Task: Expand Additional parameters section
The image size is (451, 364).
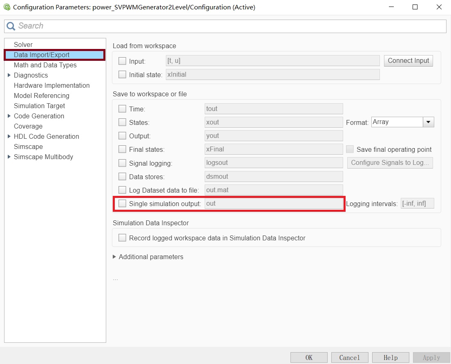Action: coord(114,257)
